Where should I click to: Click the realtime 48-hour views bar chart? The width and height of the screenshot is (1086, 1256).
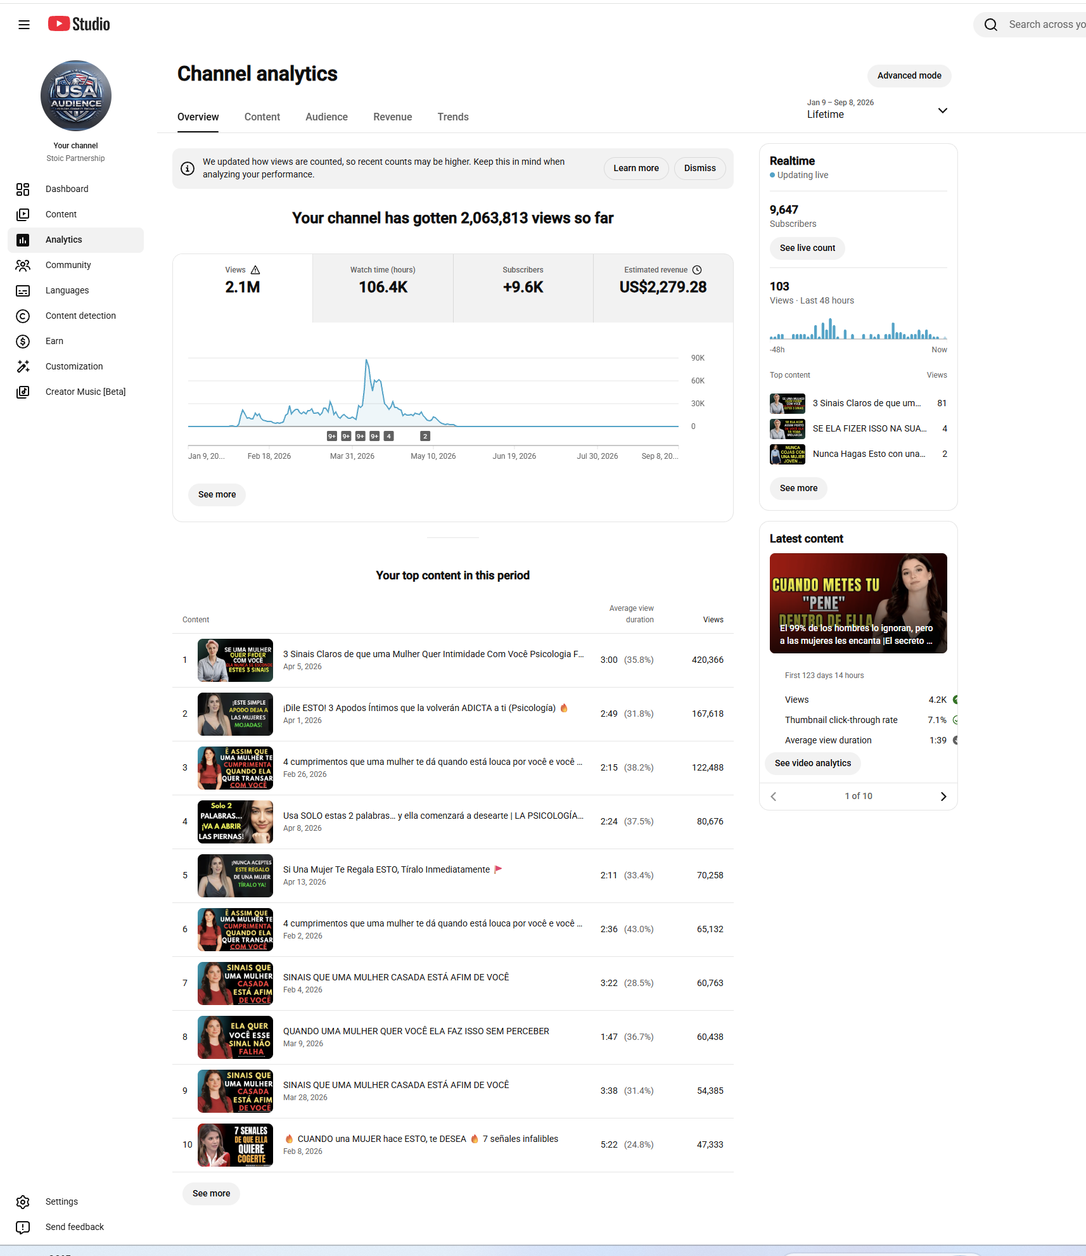click(x=859, y=328)
